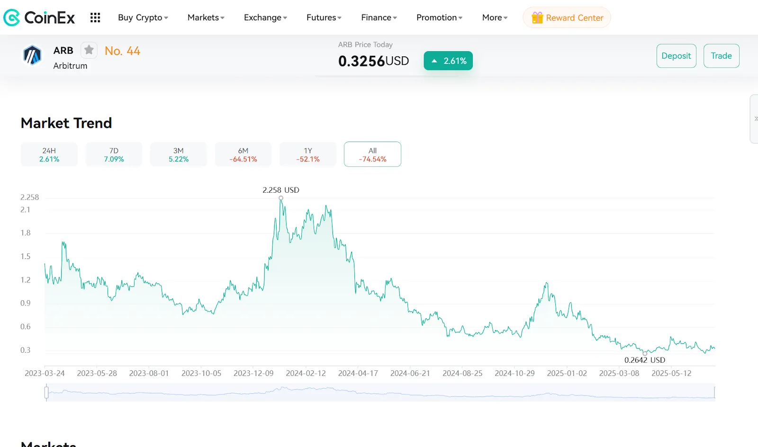
Task: Click the No. 44 rank label
Action: (122, 51)
